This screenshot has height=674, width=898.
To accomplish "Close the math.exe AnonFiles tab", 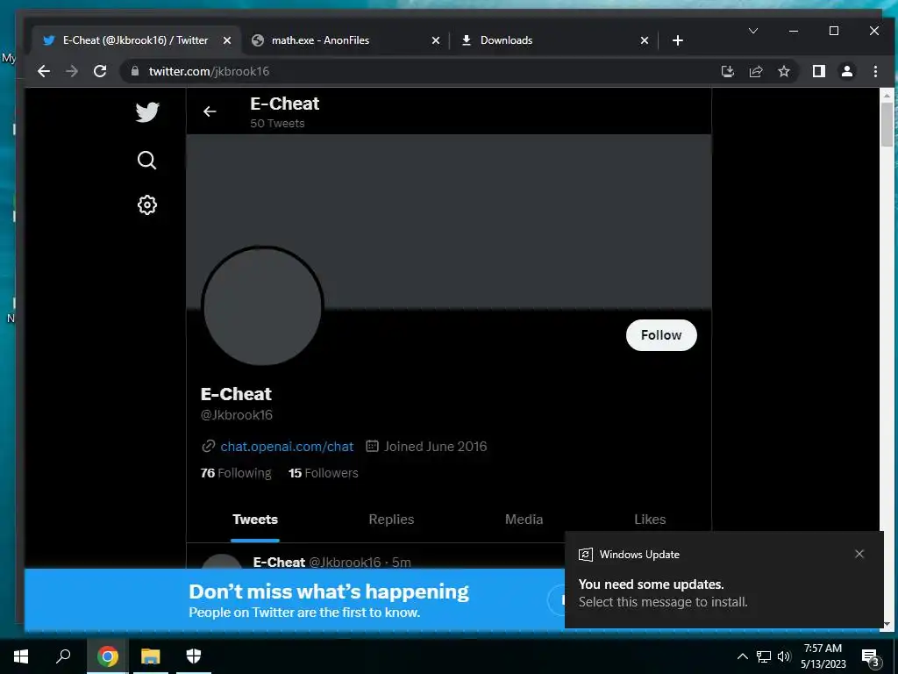I will pos(436,40).
